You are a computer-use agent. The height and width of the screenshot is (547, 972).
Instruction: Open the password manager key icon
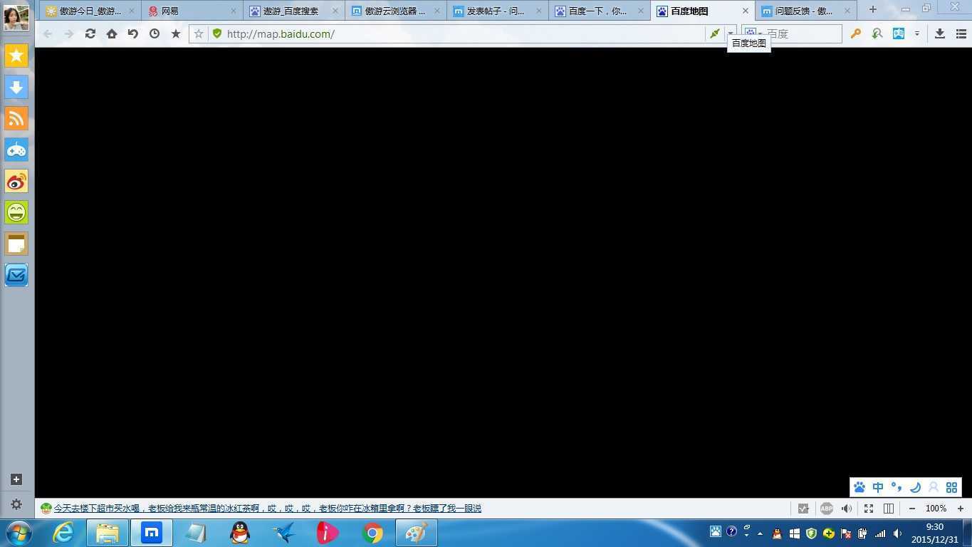(x=856, y=33)
